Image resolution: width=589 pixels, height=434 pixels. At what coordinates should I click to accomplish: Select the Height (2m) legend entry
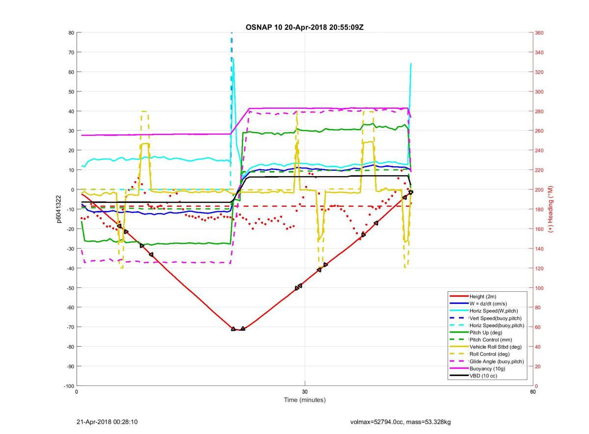coord(483,296)
